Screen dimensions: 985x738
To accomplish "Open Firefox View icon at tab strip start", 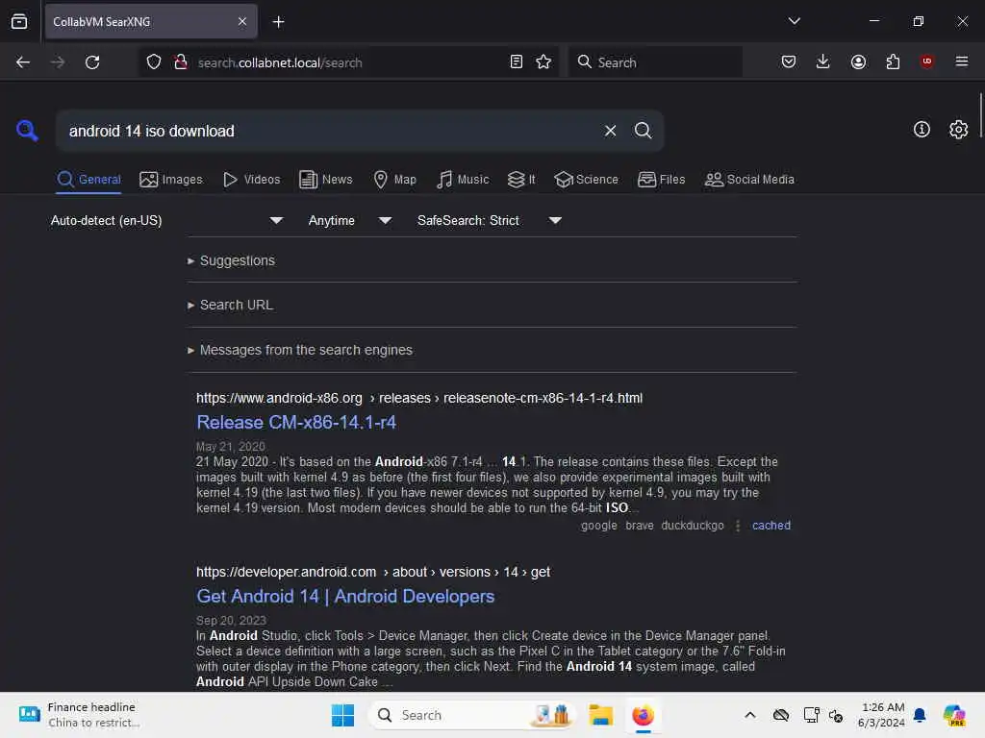I will [x=19, y=21].
